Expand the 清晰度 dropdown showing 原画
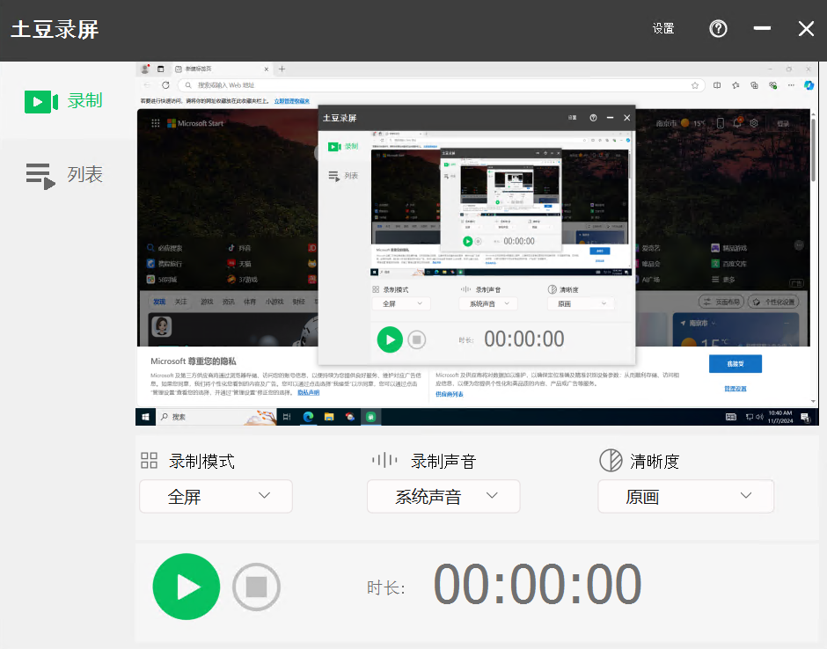Image resolution: width=827 pixels, height=649 pixels. coord(685,496)
